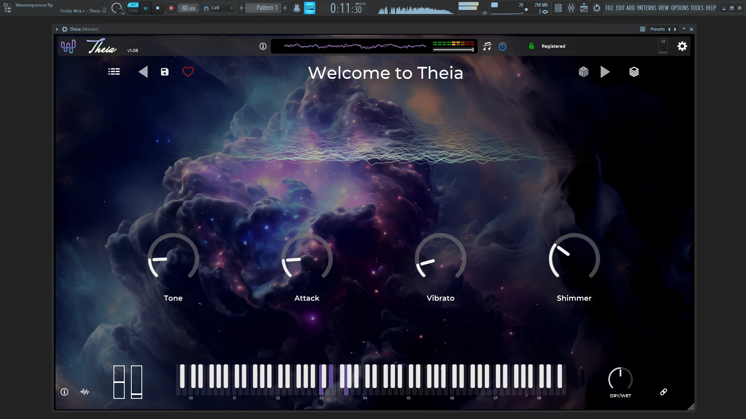Open the Patterns menu
The width and height of the screenshot is (746, 419).
pyautogui.click(x=647, y=8)
